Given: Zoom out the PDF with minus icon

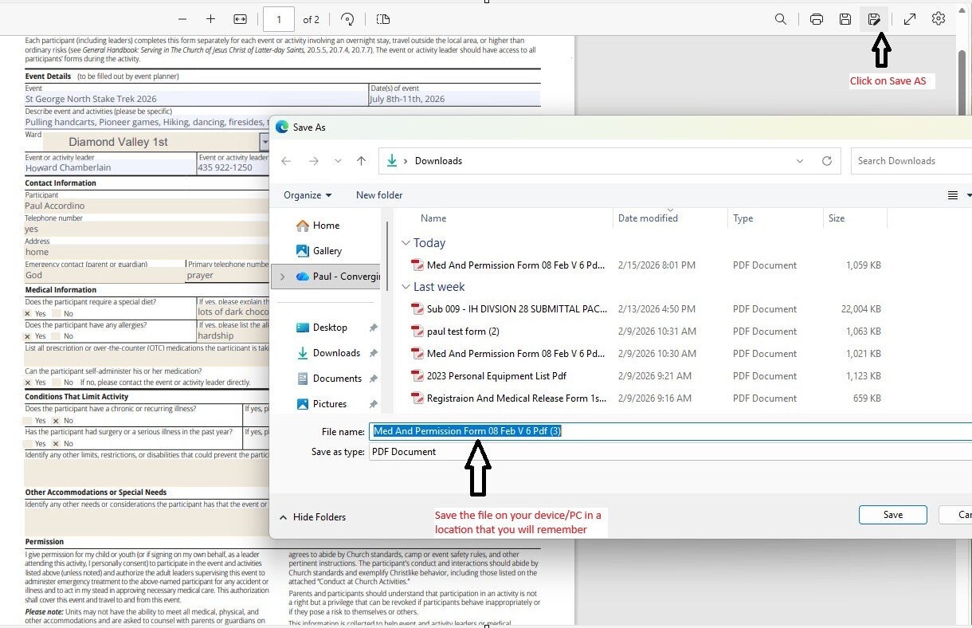Looking at the screenshot, I should (x=182, y=19).
